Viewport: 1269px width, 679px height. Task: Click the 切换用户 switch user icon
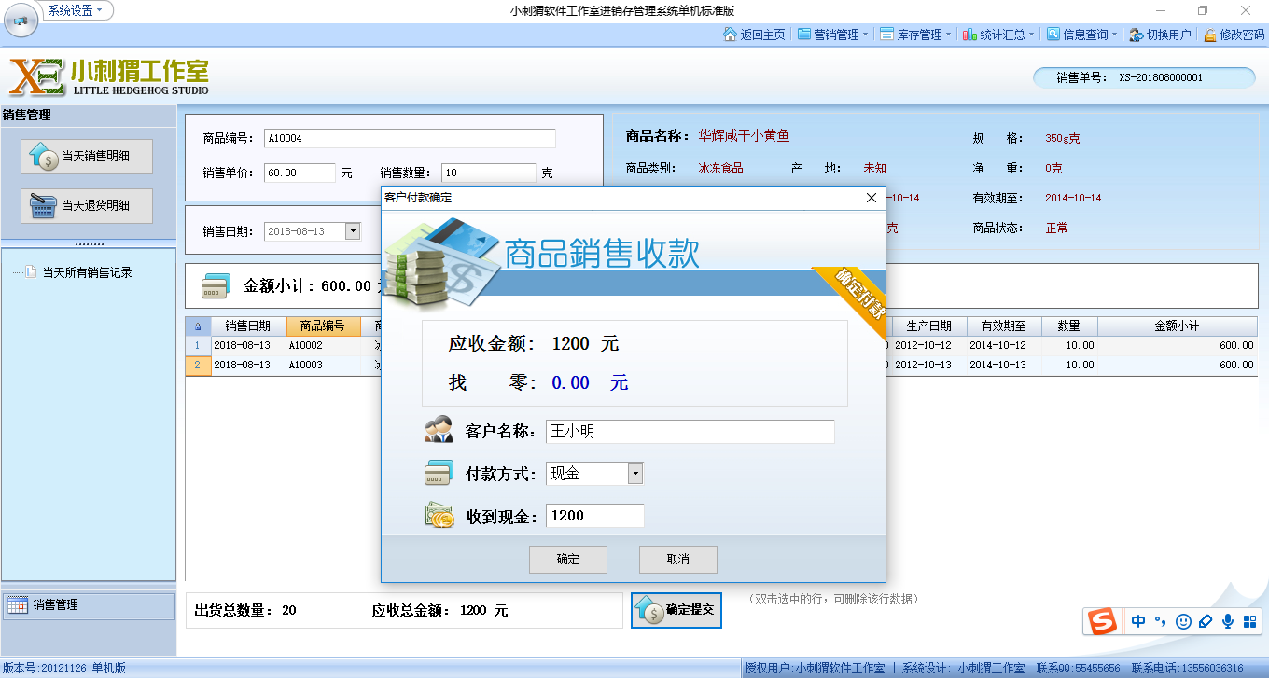(x=1136, y=35)
